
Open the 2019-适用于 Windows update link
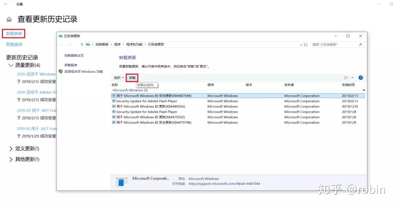[36, 74]
